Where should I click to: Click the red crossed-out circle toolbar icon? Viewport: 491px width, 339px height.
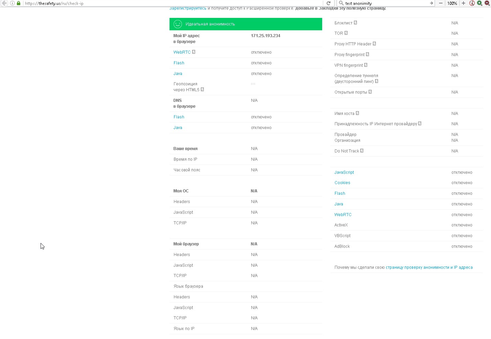point(472,3)
